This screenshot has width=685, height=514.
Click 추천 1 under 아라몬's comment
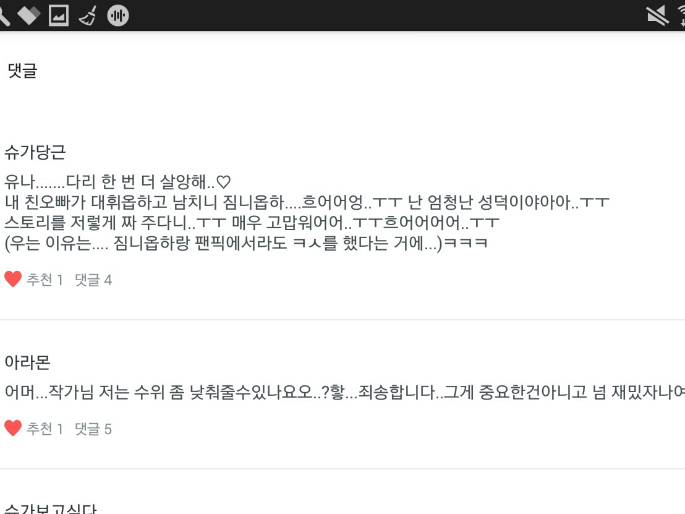[45, 429]
